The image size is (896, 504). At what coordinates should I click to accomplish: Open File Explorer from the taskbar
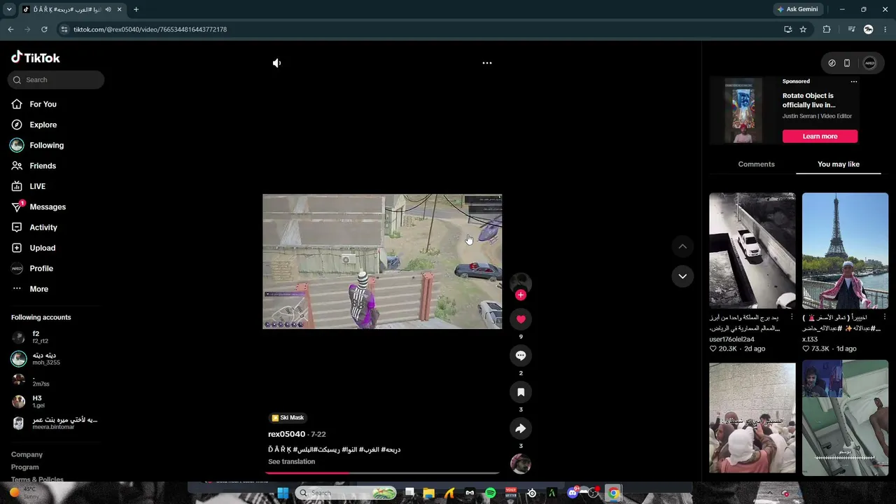tap(428, 493)
